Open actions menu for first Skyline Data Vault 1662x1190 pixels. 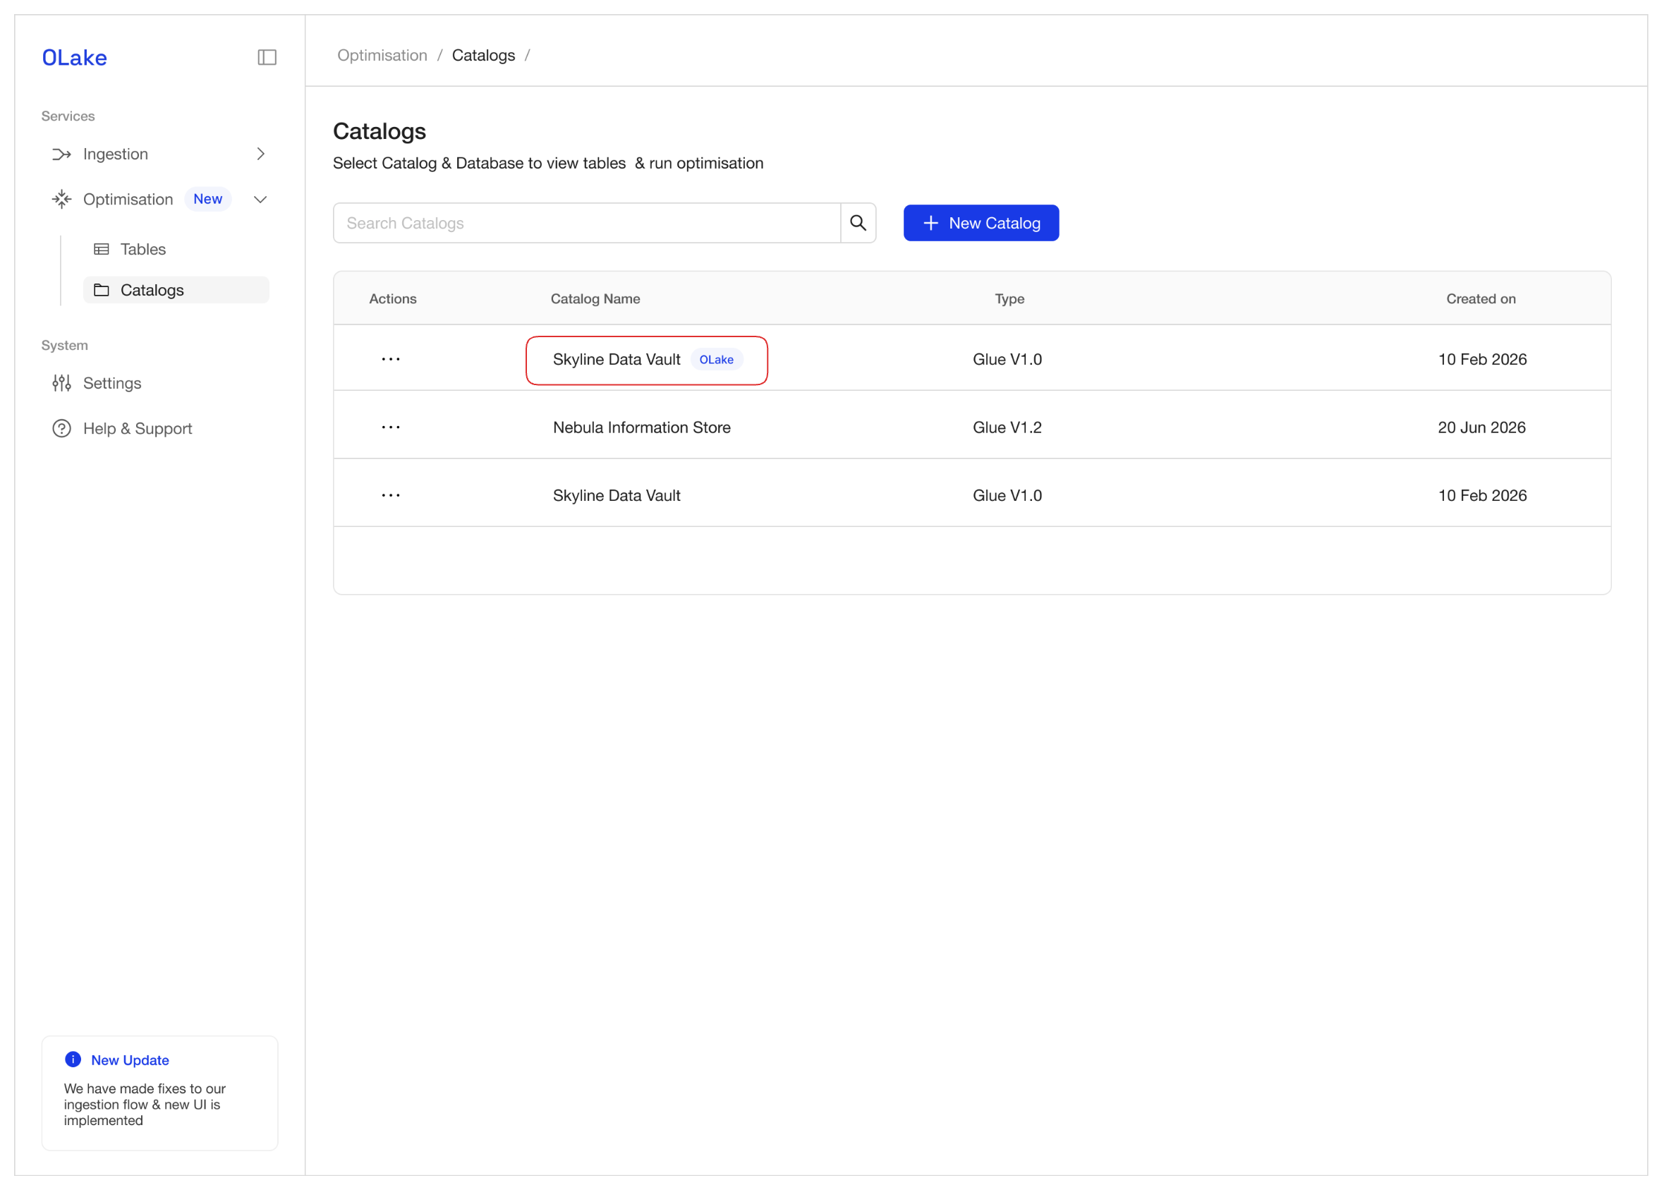(x=391, y=359)
